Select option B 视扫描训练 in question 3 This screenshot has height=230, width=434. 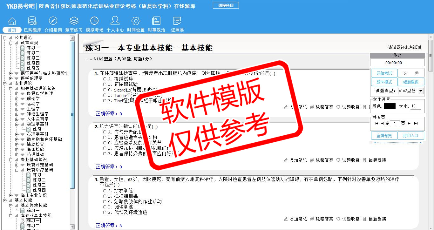[x=105, y=196]
